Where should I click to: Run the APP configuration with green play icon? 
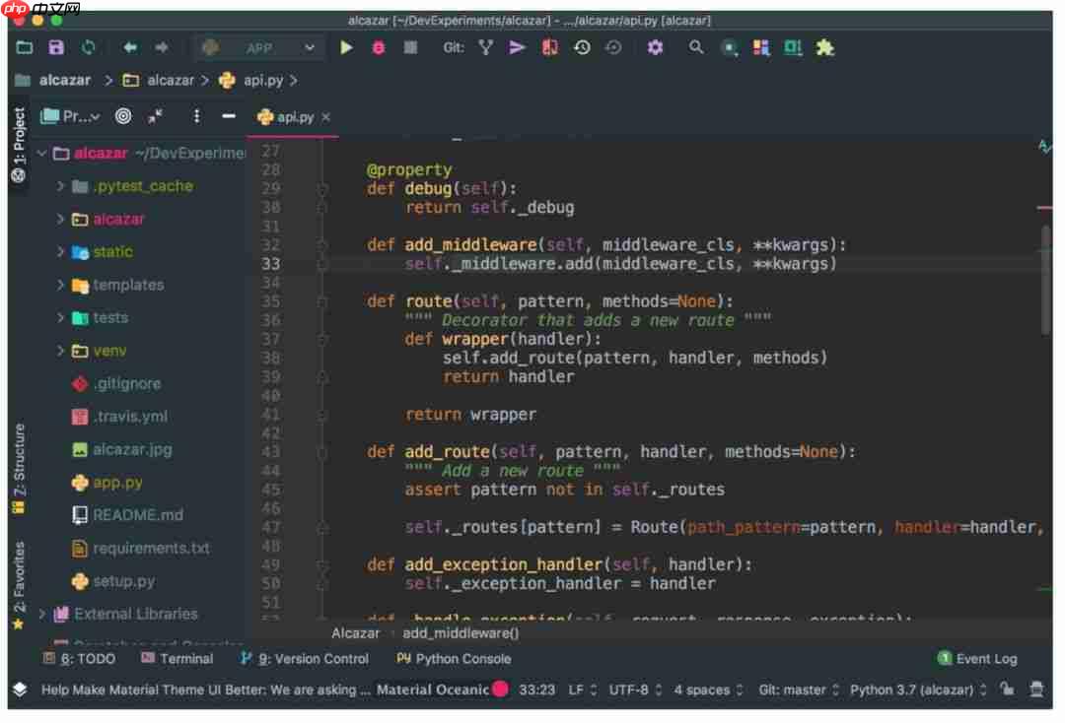coord(346,46)
